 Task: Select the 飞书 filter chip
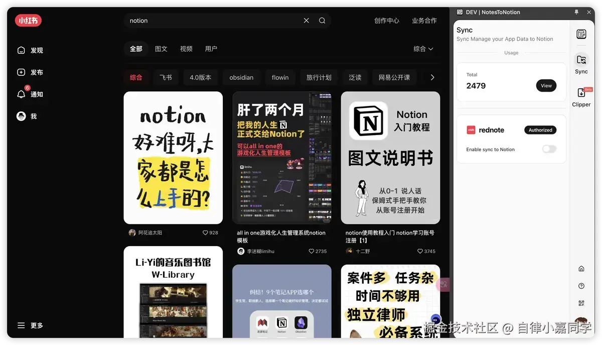pyautogui.click(x=166, y=77)
